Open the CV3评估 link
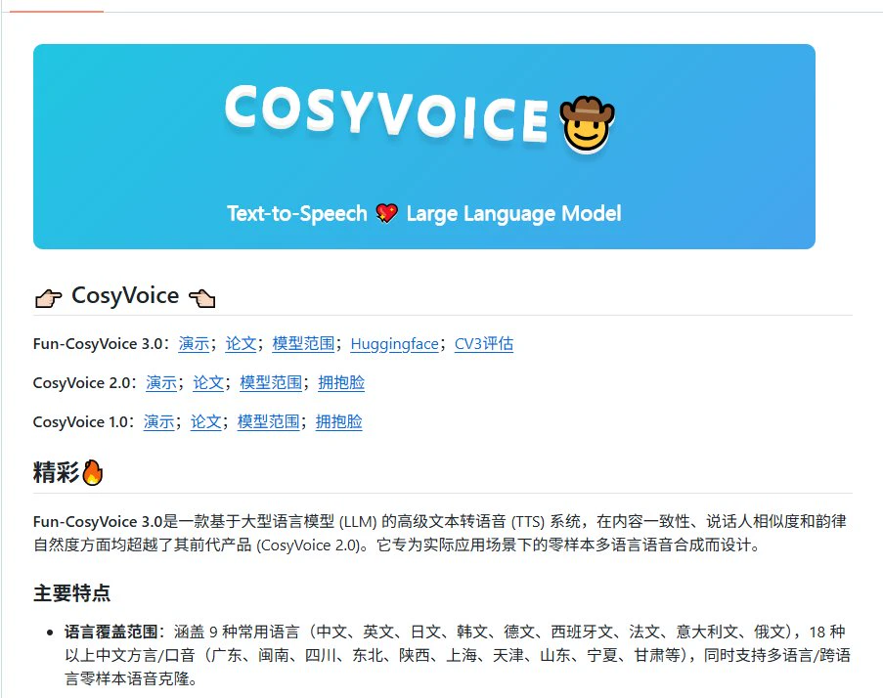 tap(484, 344)
